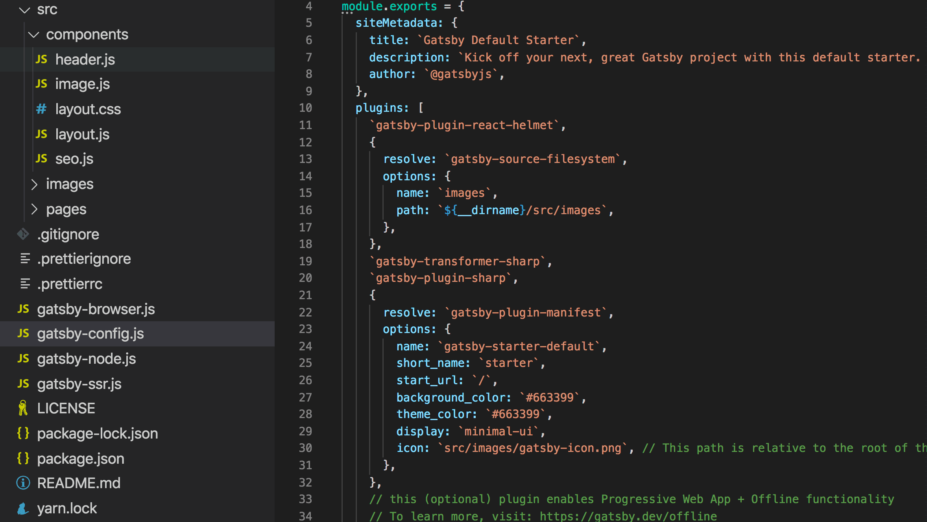Click the JS icon next to header.js
This screenshot has height=522, width=927.
41,59
